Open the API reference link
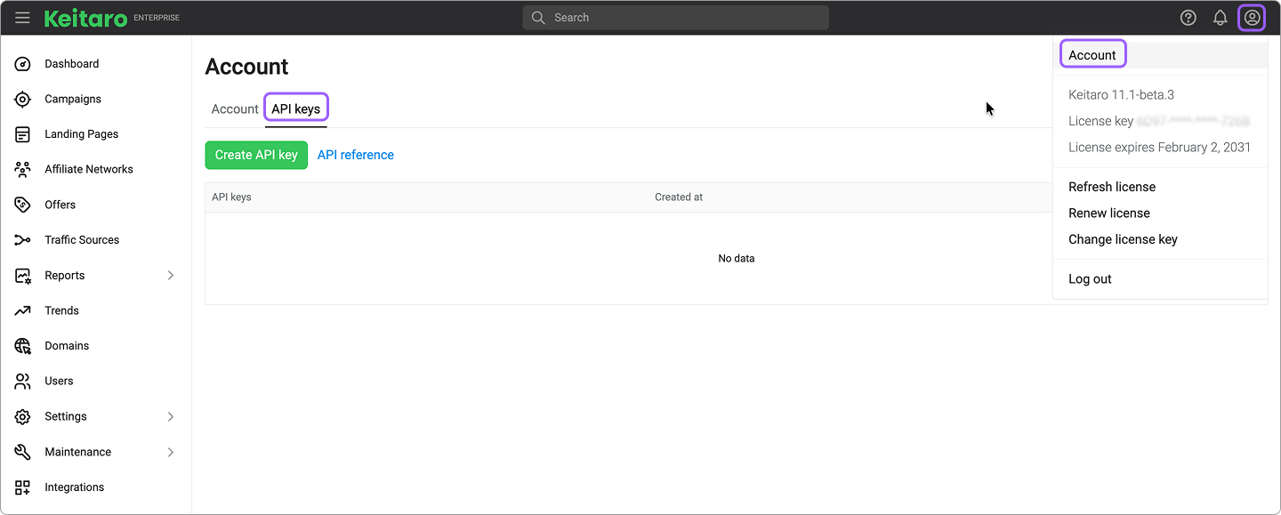 [x=355, y=155]
